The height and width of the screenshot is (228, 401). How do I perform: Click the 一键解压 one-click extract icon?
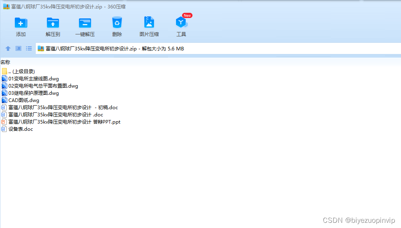tap(85, 23)
